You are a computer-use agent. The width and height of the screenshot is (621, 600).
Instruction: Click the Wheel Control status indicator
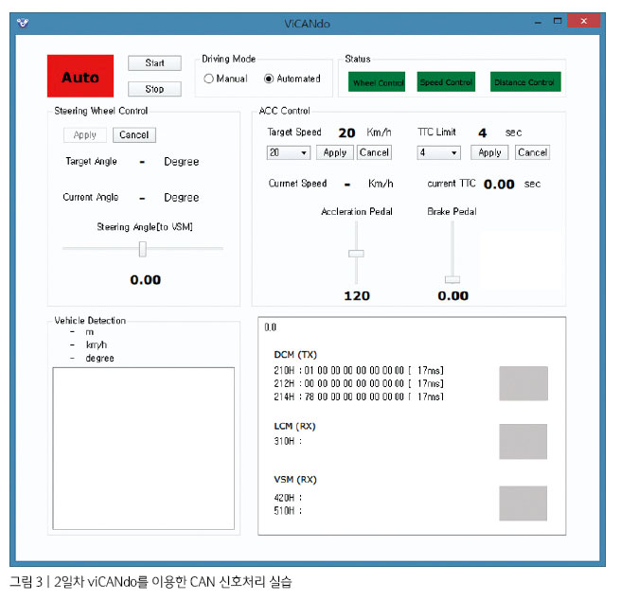pos(377,82)
